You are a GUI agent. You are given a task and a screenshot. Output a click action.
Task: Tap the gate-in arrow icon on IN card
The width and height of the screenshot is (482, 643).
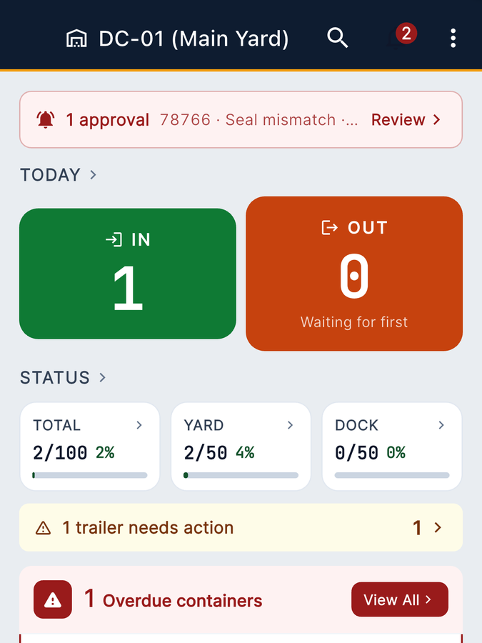[x=114, y=239]
